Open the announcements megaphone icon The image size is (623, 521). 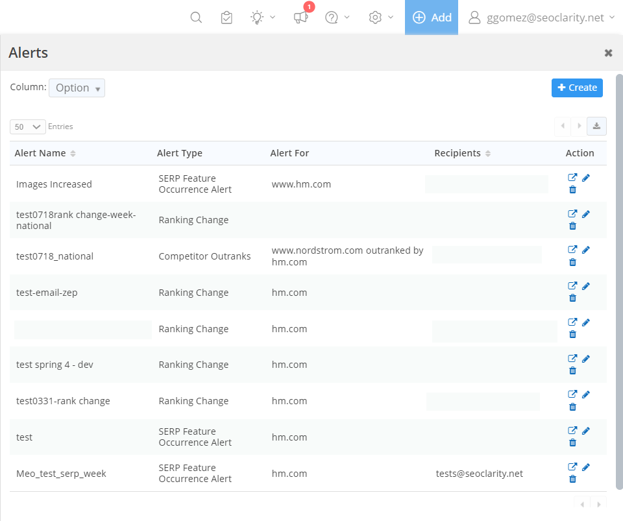[300, 18]
